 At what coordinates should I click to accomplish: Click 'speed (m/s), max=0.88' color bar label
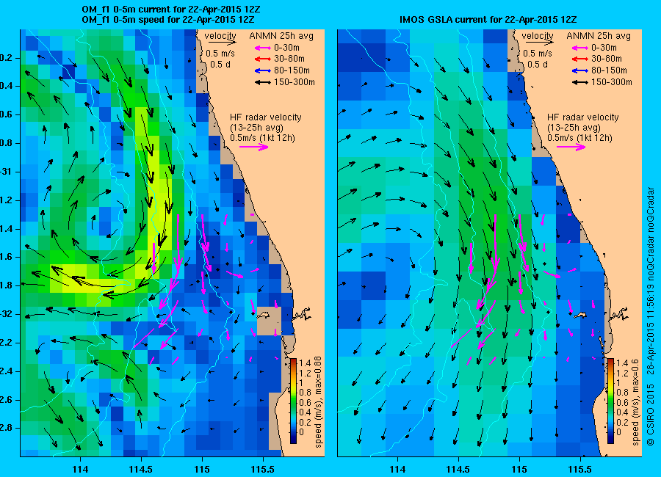click(x=318, y=402)
